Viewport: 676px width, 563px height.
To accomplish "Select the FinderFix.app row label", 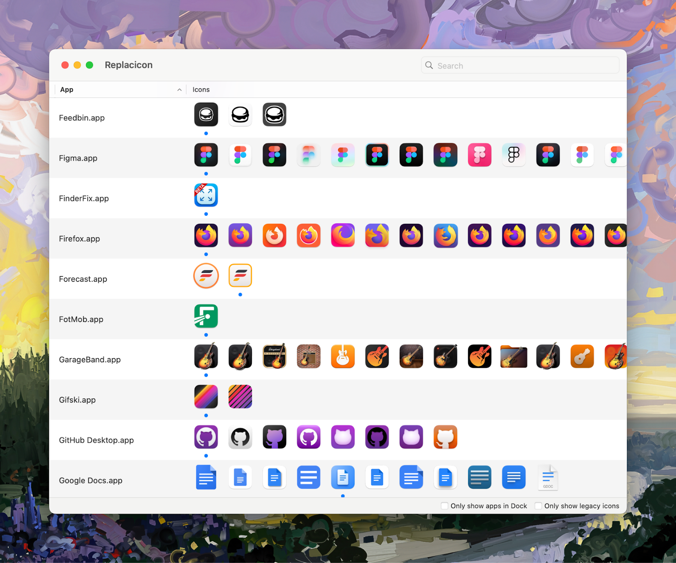I will pyautogui.click(x=84, y=199).
